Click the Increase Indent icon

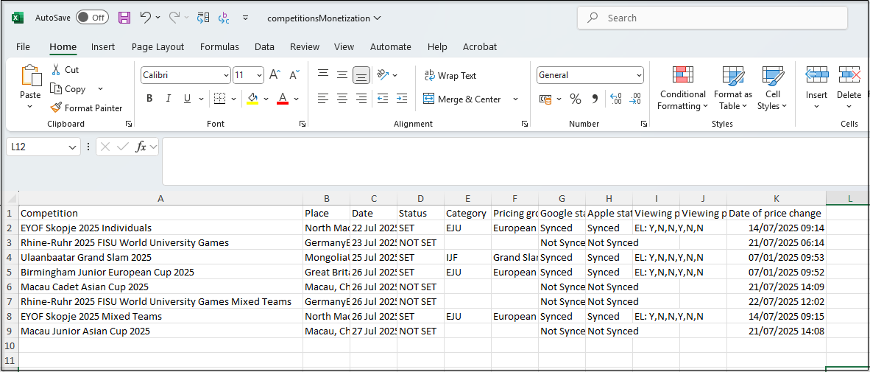click(401, 99)
